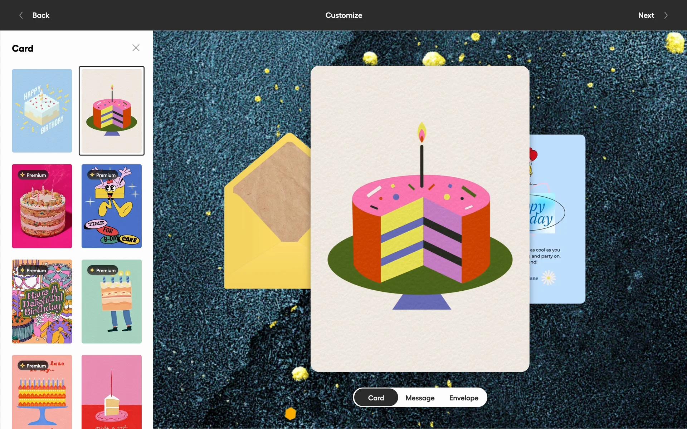Switch to the Envelope tab
687x429 pixels.
click(x=464, y=398)
